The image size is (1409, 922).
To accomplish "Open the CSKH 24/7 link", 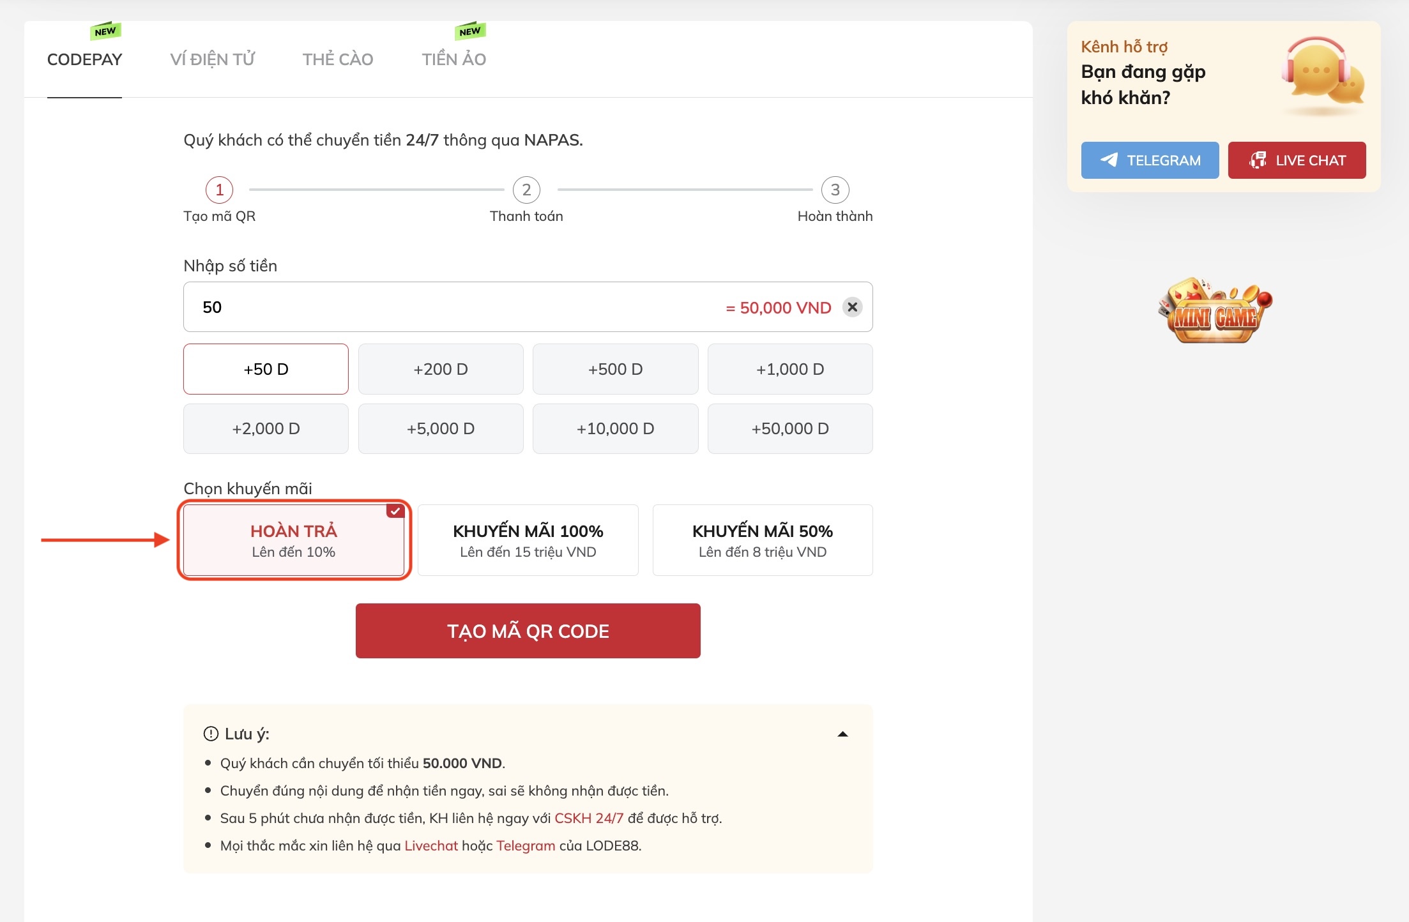I will click(588, 818).
